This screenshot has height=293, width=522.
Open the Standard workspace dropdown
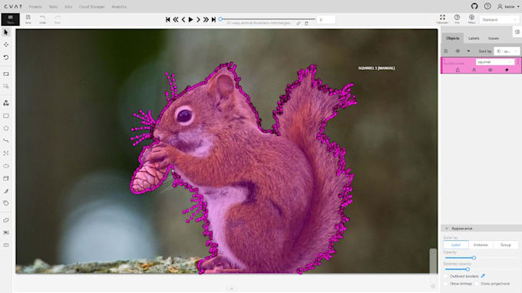(x=499, y=20)
